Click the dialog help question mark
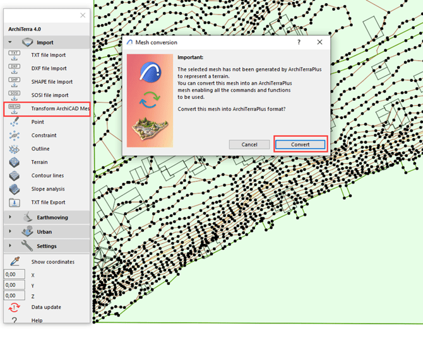Viewport: 423px width, 338px height. pyautogui.click(x=299, y=42)
